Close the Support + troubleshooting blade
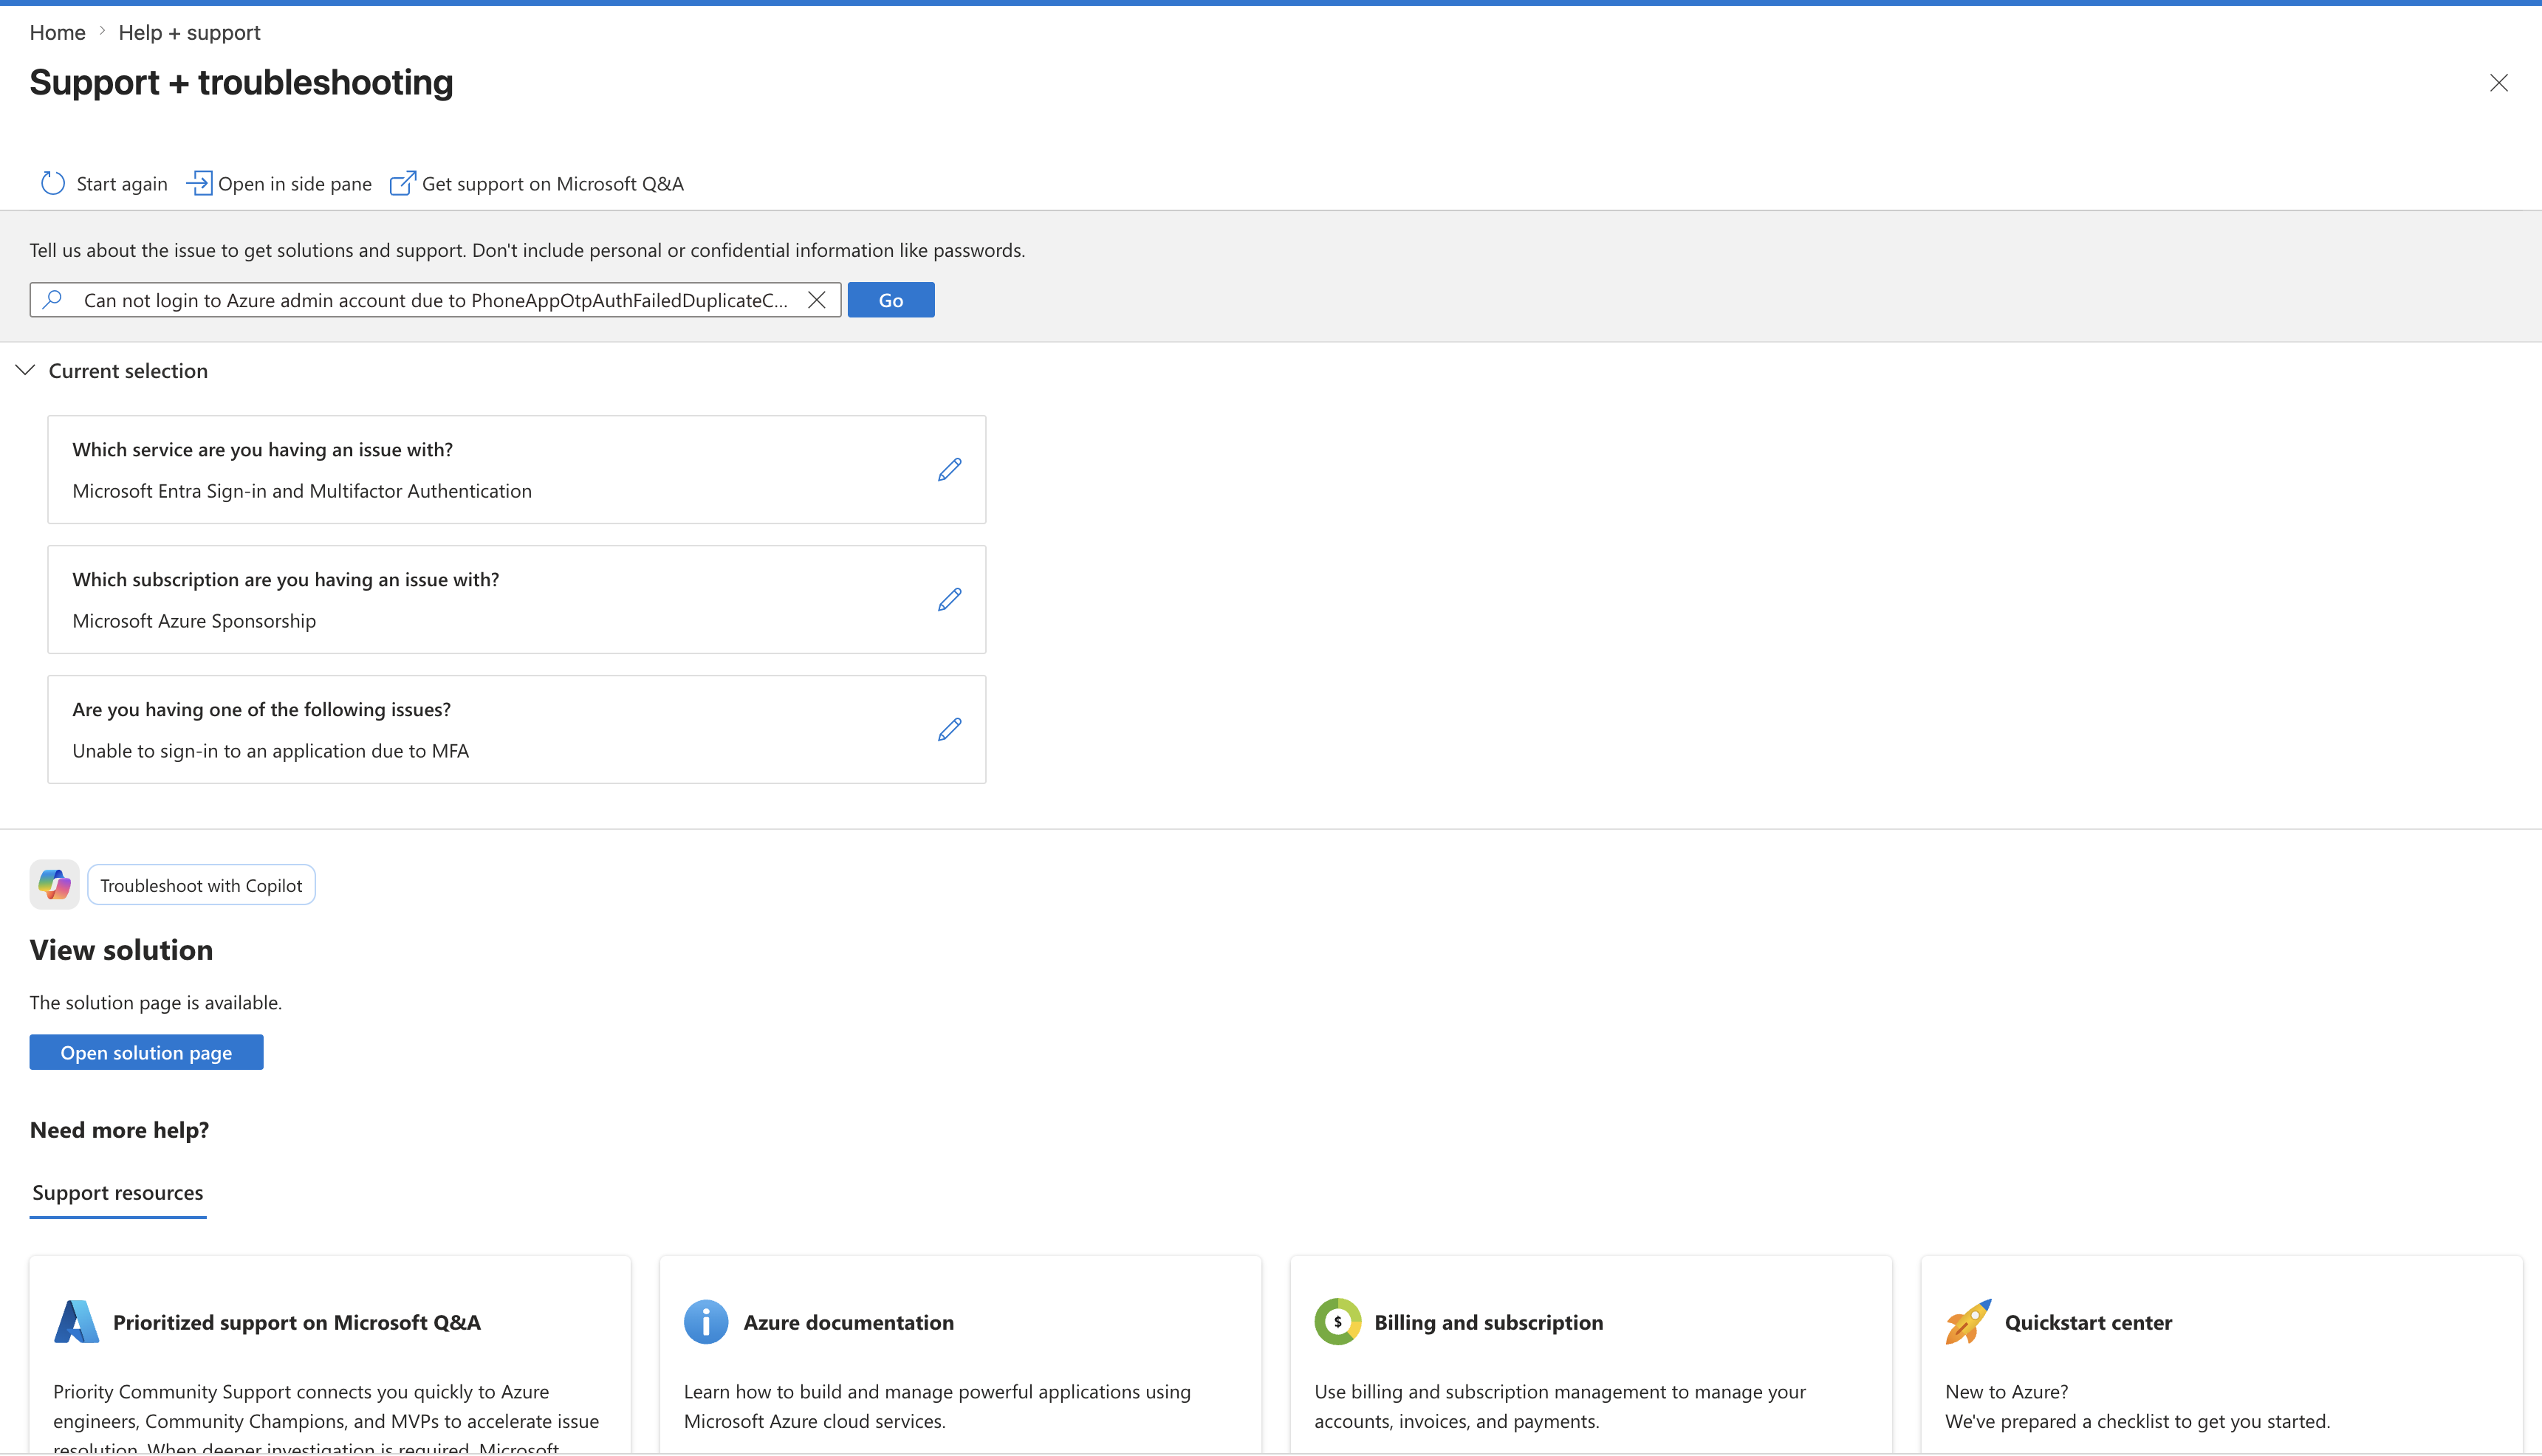The image size is (2542, 1456). 2498,83
